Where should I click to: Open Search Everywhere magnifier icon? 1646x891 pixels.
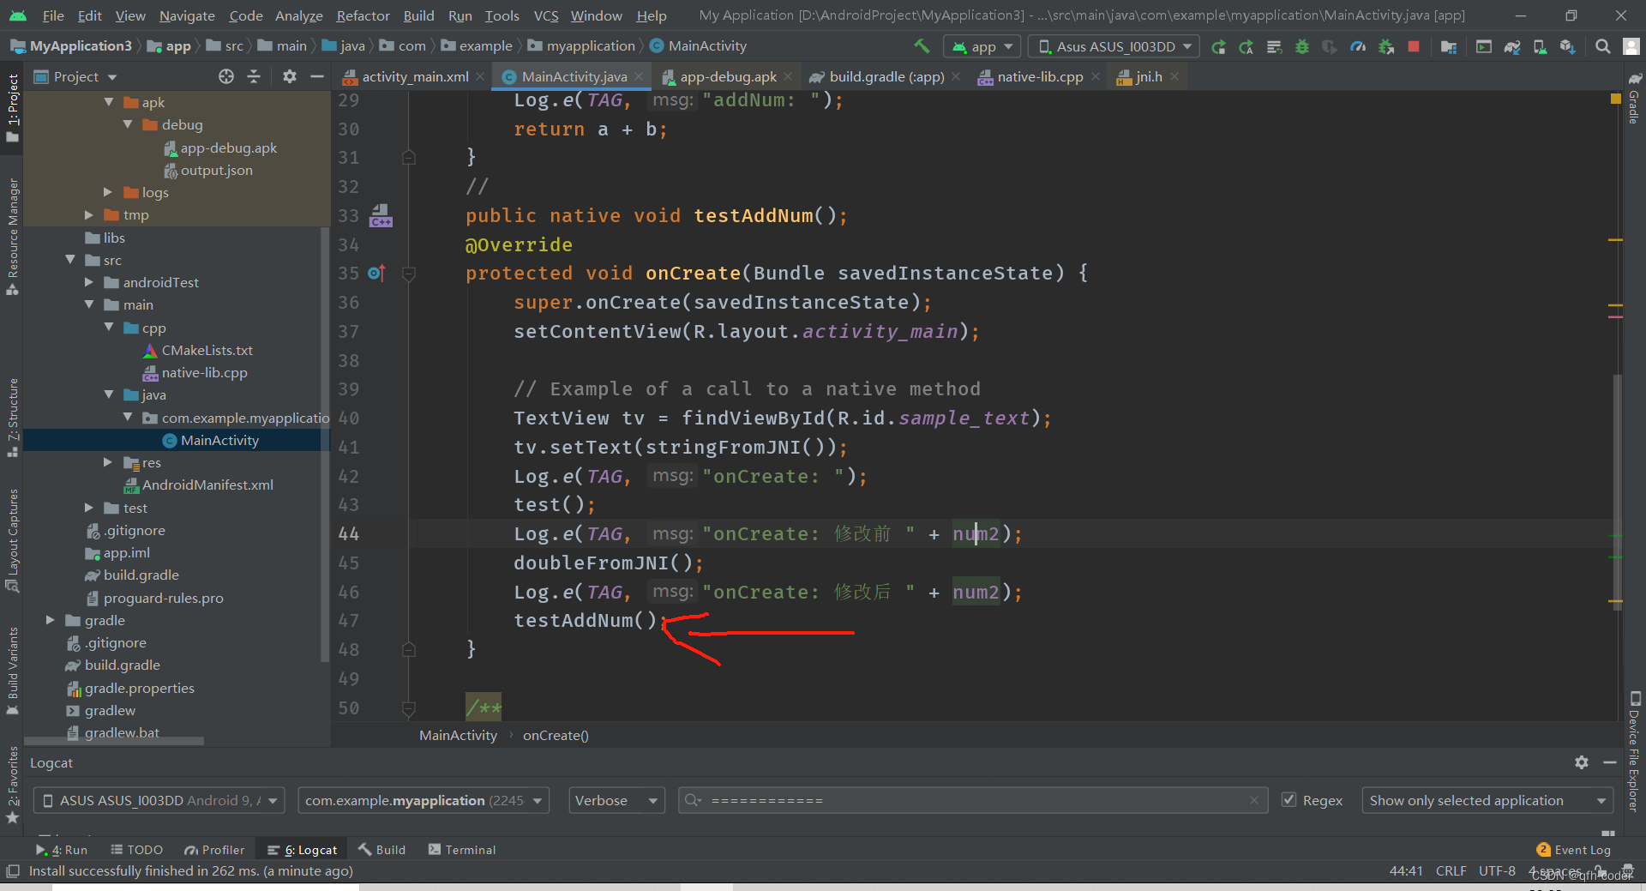pos(1602,46)
